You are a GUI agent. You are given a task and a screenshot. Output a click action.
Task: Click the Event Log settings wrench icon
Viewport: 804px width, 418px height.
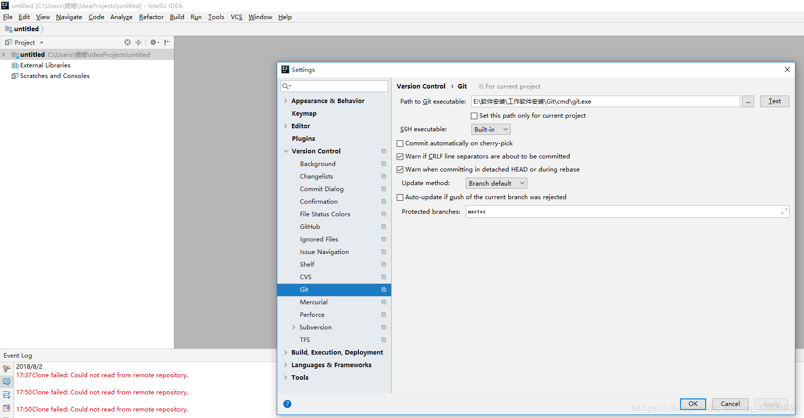coord(7,369)
